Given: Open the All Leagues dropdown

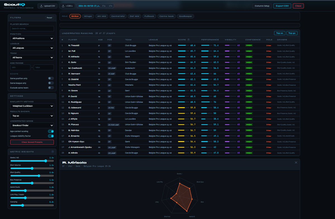Looking at the screenshot, I should point(32,48).
